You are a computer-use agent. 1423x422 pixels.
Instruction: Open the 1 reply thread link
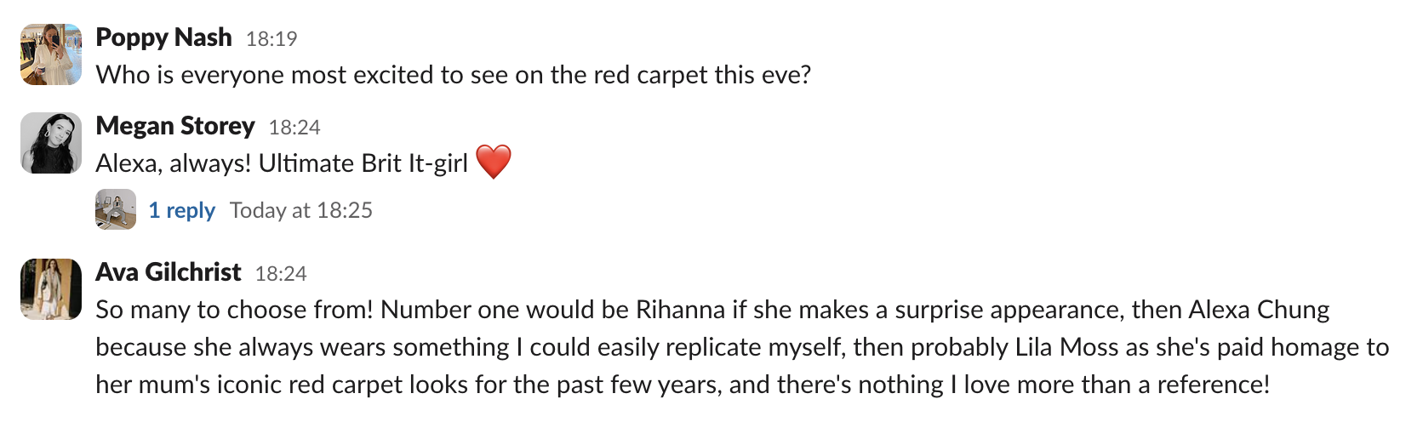(181, 210)
